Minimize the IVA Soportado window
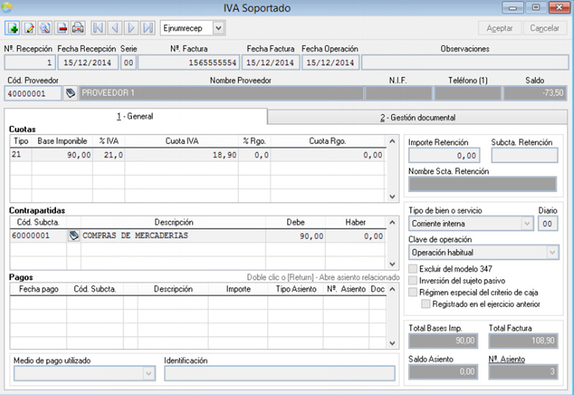Viewport: 574px width, 395px height. pos(513,8)
